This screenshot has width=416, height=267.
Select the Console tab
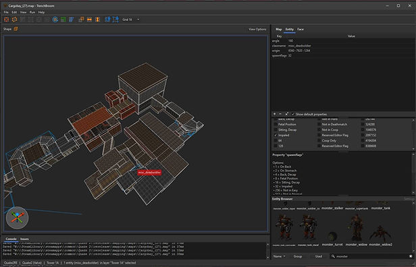pos(11,239)
